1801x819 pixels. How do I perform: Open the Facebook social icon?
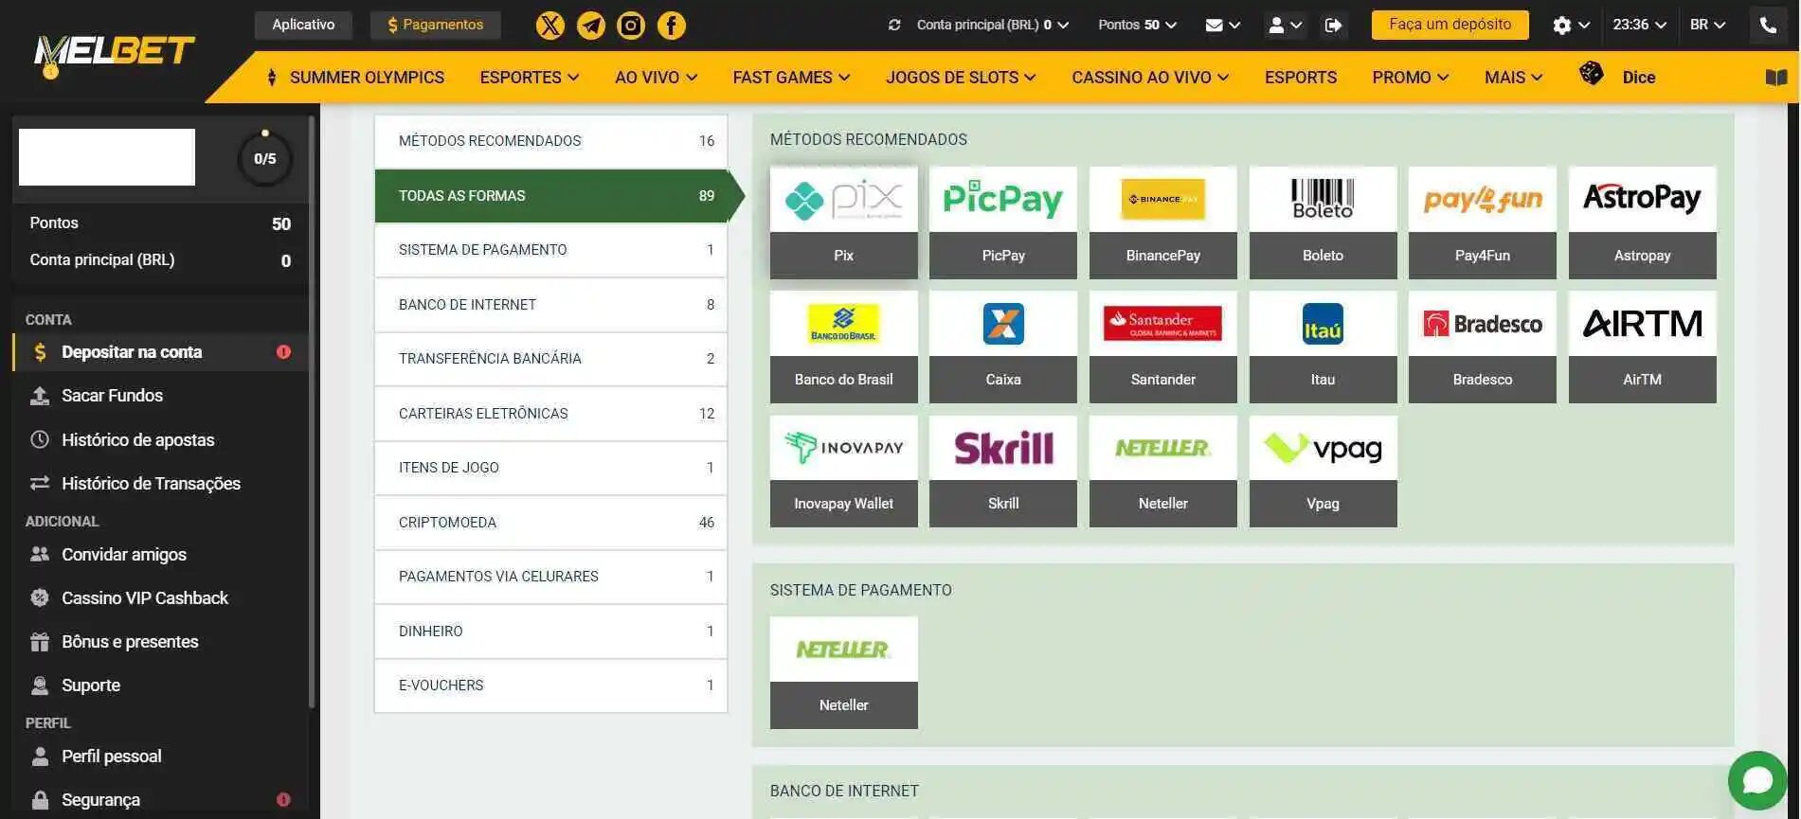pyautogui.click(x=672, y=26)
